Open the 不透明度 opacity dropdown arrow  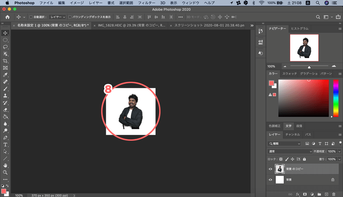(340, 151)
